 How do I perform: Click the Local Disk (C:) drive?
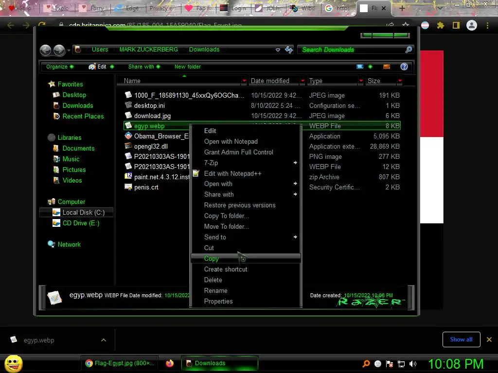[x=76, y=213]
